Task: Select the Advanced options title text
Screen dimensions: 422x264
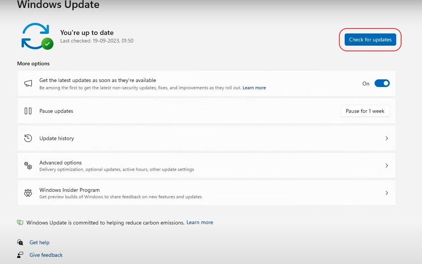Action: 61,163
